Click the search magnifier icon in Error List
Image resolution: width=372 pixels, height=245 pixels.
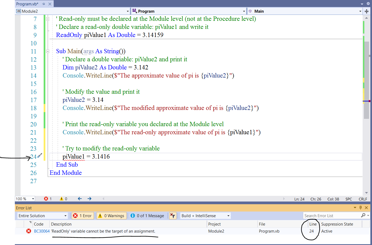pos(363,215)
